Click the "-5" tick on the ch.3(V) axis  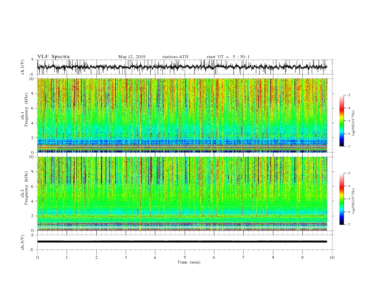(32, 250)
